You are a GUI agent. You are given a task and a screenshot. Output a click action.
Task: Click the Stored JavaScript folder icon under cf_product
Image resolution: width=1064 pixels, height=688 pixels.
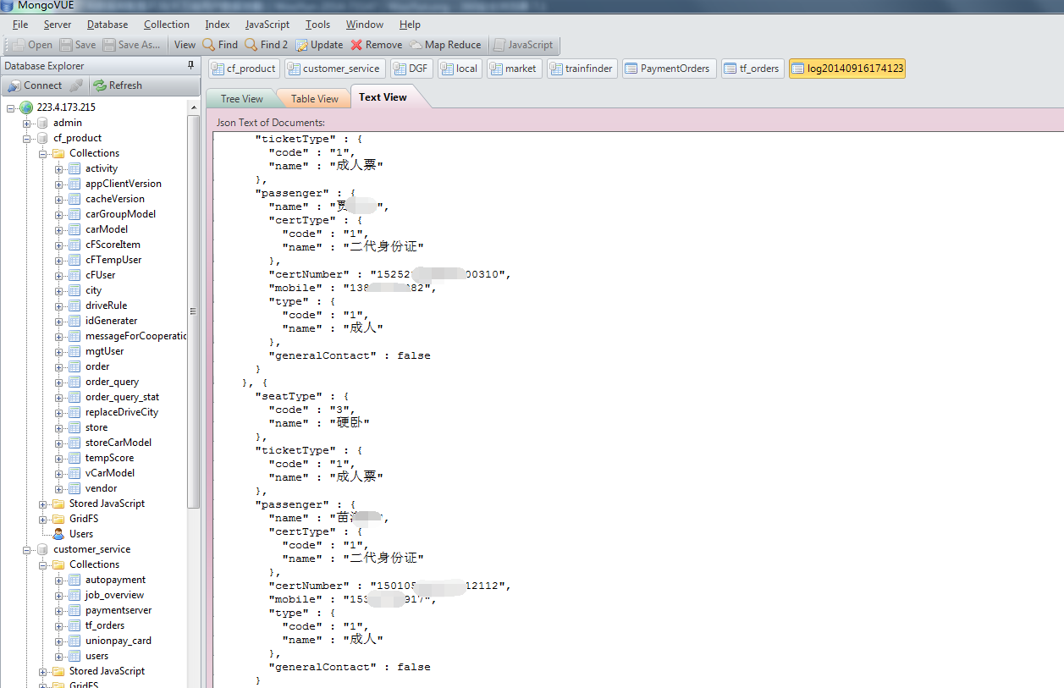click(x=58, y=504)
